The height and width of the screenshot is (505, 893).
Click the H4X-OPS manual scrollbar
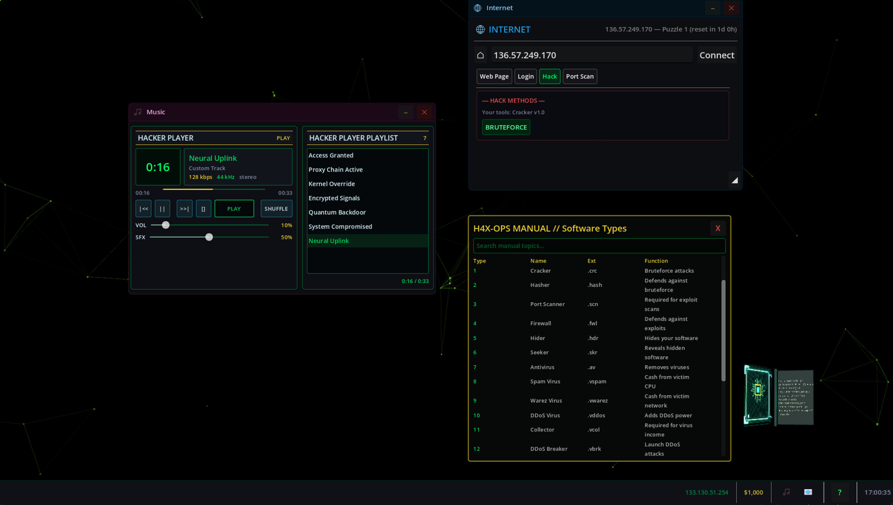723,330
